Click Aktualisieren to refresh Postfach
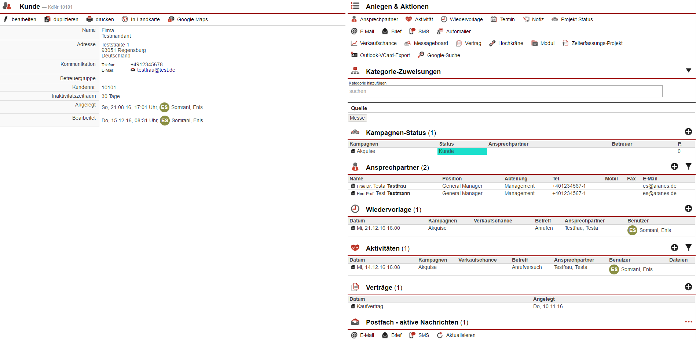The height and width of the screenshot is (341, 696). pos(456,335)
